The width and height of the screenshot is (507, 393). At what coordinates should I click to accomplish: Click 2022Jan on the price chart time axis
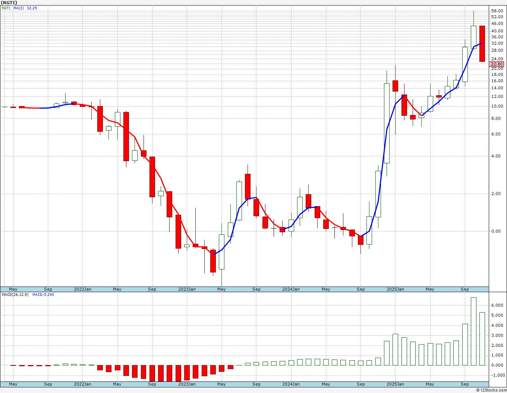82,289
